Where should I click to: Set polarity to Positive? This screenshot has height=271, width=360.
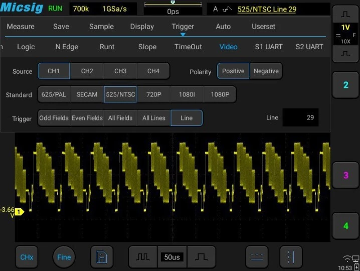point(233,71)
